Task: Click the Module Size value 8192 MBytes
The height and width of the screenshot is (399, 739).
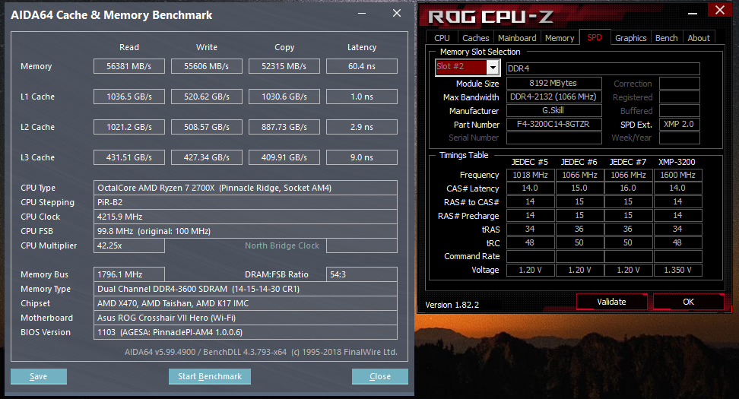Action: click(553, 84)
